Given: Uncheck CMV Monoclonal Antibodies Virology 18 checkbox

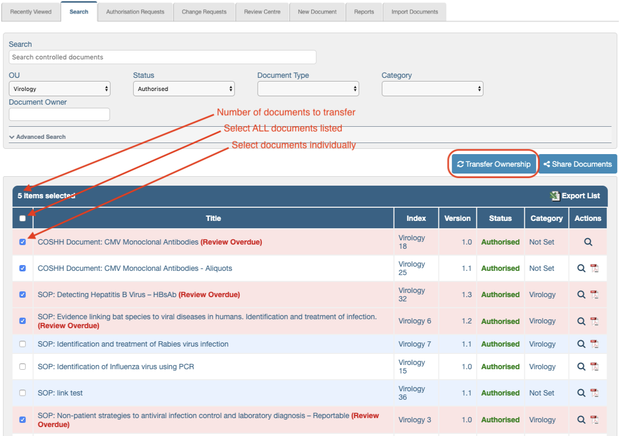Looking at the screenshot, I should pyautogui.click(x=23, y=242).
